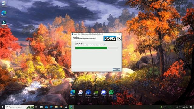This screenshot has height=109, width=194.
Task: Select the Spotify desktop shortcut
Action: click(x=111, y=93)
